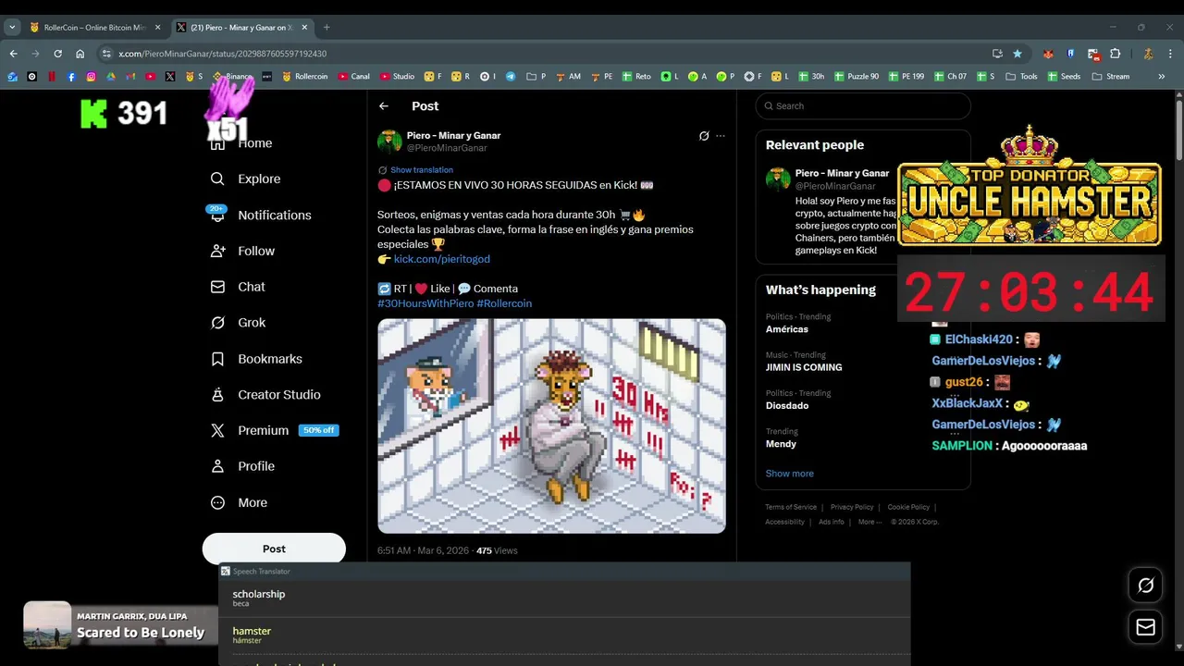Open the Extensions puzzle icon
1184x666 pixels.
point(1115,54)
